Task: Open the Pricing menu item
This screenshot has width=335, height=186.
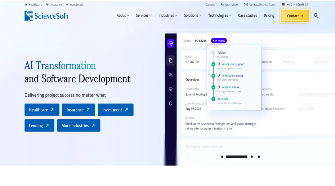Action: pos(269,15)
